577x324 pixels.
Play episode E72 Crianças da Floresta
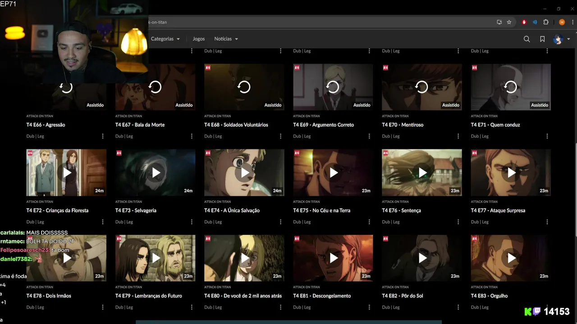click(66, 172)
